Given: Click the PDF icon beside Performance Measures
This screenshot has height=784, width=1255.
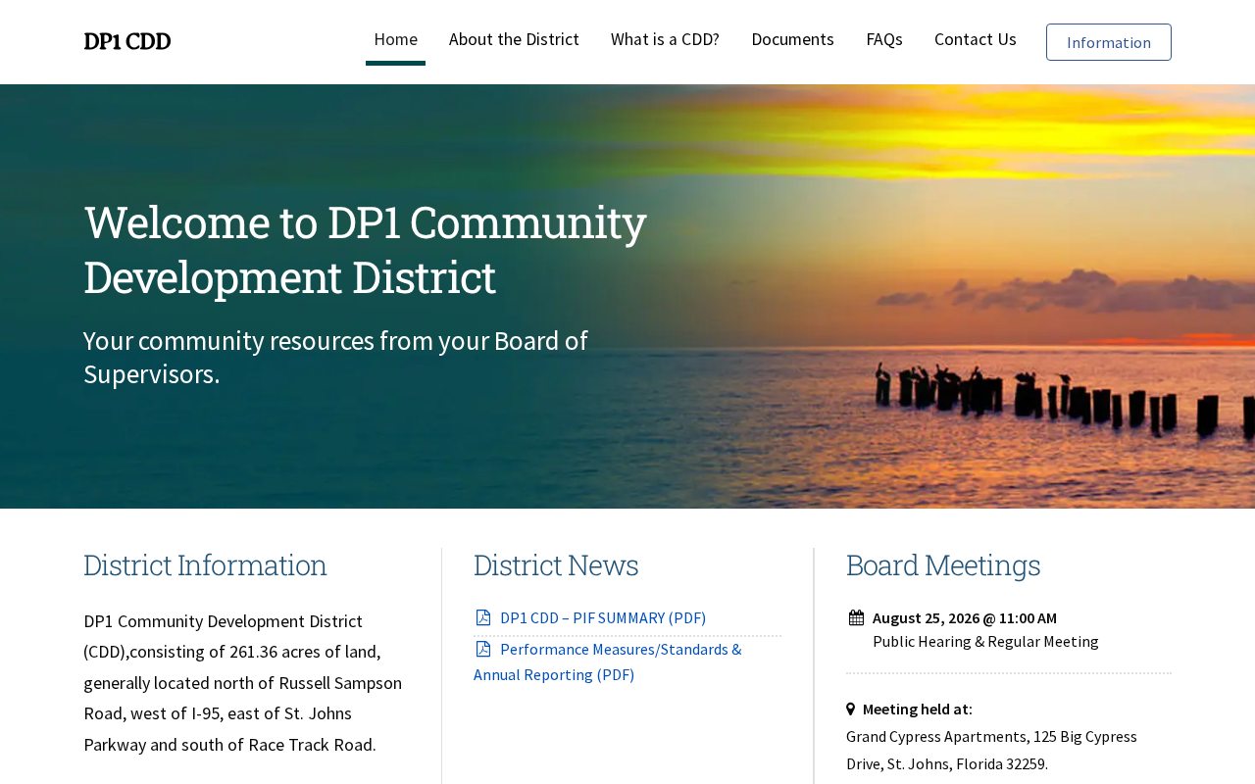Looking at the screenshot, I should click(482, 649).
